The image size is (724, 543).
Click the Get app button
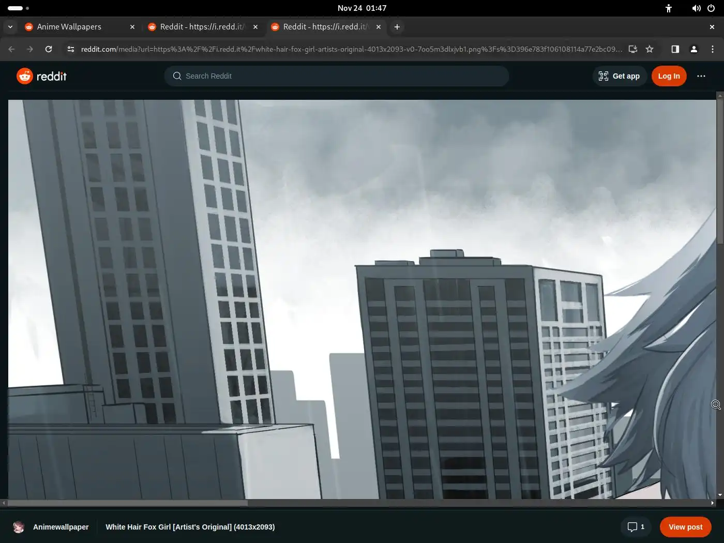(x=619, y=76)
